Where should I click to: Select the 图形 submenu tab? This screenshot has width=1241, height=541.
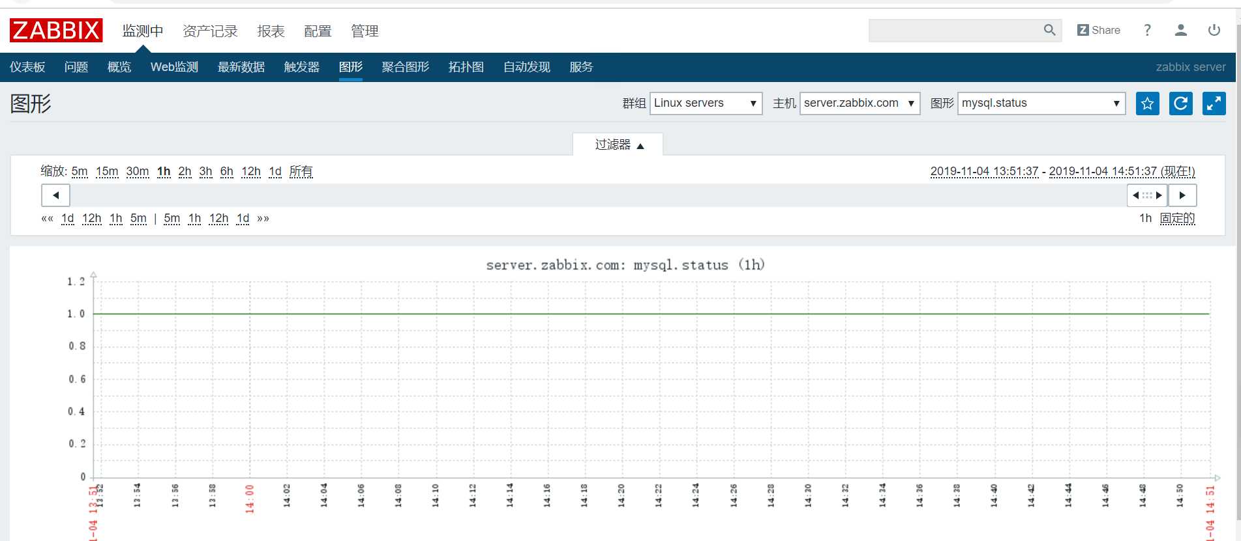tap(351, 67)
